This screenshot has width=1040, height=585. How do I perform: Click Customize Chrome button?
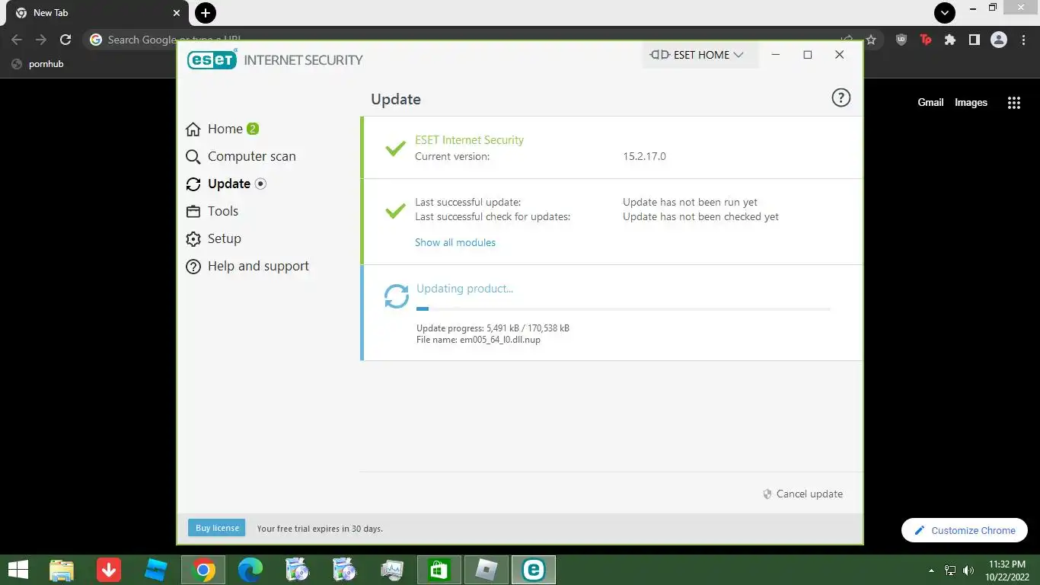965,530
